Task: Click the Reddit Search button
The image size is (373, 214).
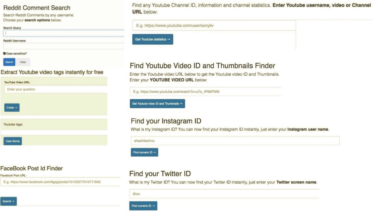Action: [x=9, y=62]
